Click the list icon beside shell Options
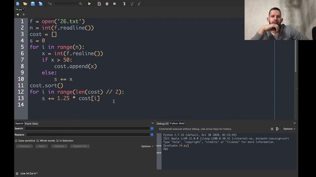This screenshot has width=316, height=177. click(x=277, y=129)
